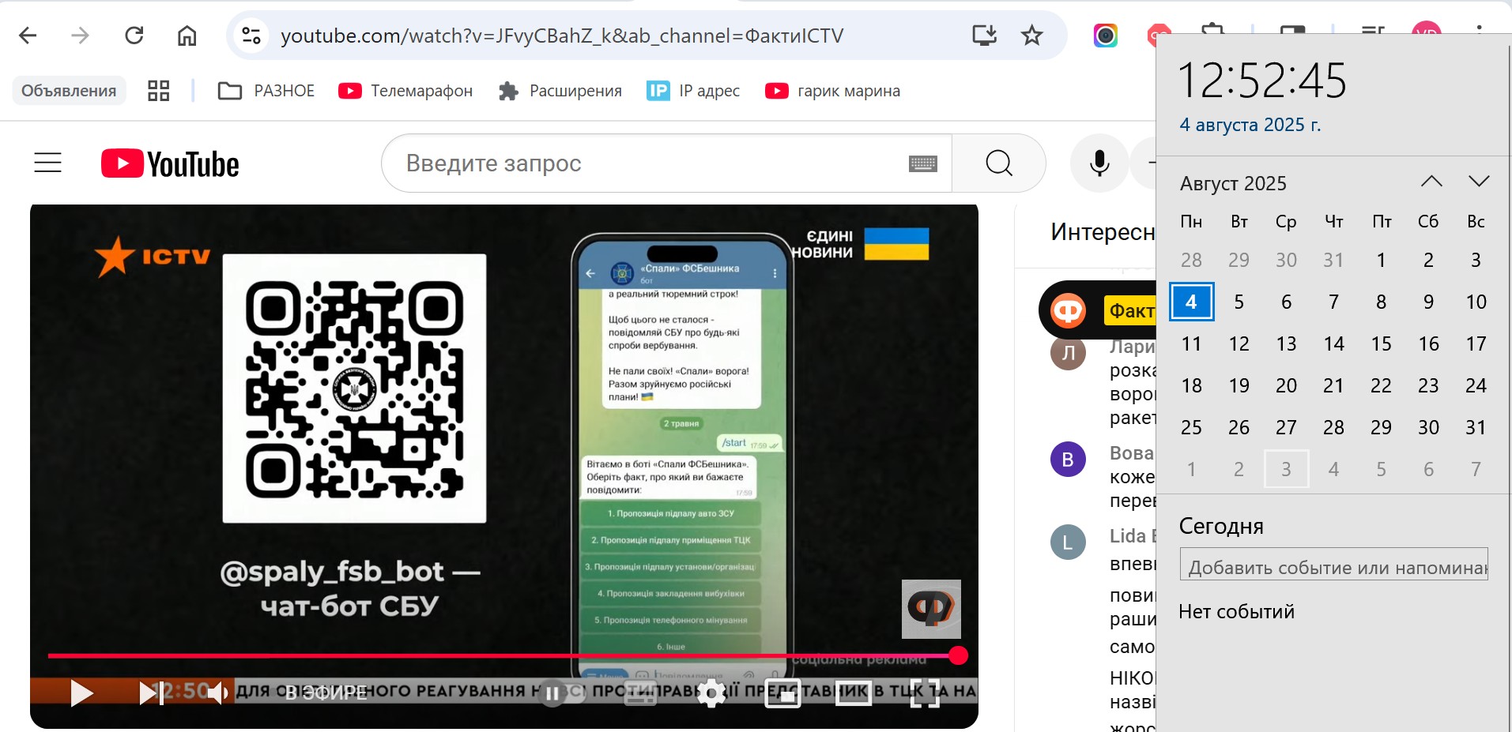Open the "Расширения" bookmark
This screenshot has height=732, width=1512.
point(560,91)
